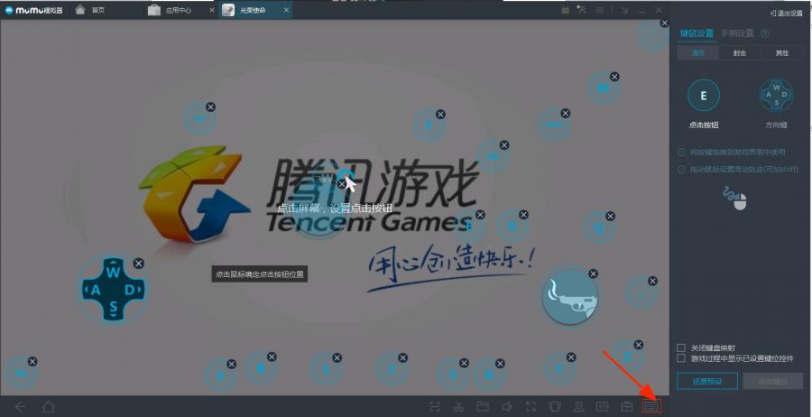Click the help question mark beside 手柄设置
The height and width of the screenshot is (417, 812).
tap(764, 33)
